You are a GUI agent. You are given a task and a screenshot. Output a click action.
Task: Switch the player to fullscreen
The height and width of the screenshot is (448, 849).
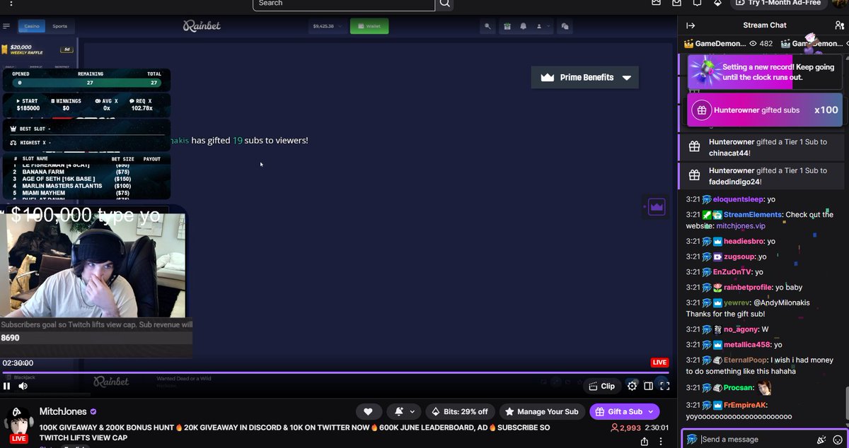point(664,386)
